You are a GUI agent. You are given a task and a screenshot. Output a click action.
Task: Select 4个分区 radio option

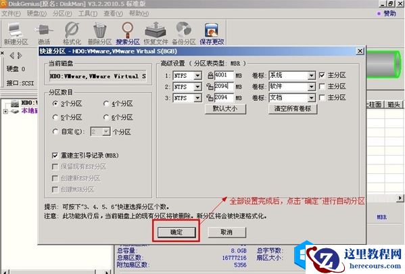point(106,104)
